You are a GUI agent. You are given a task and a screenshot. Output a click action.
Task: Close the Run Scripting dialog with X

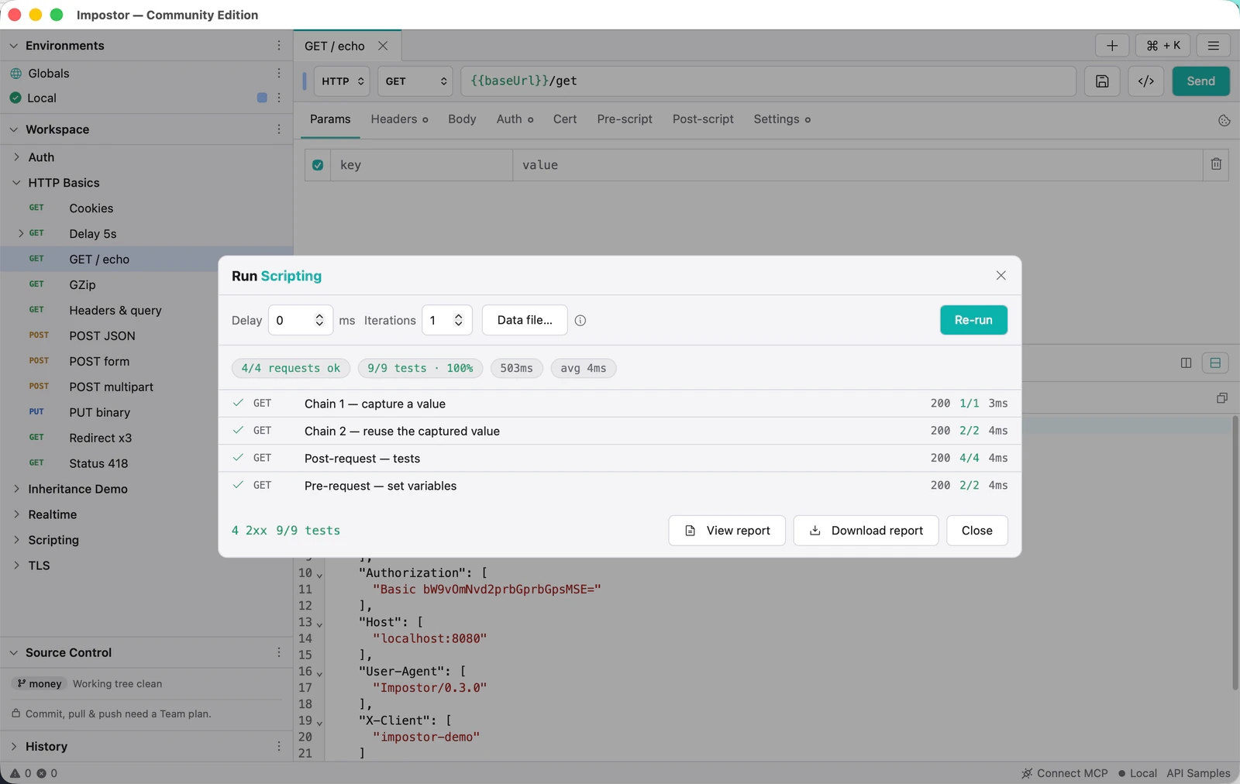click(1001, 276)
